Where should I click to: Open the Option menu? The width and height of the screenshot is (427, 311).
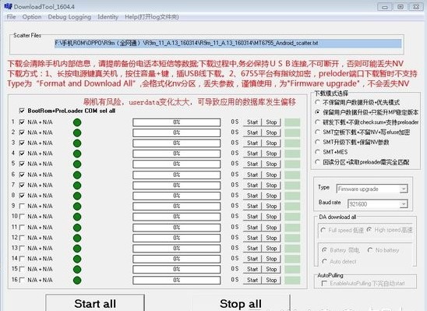click(x=32, y=17)
